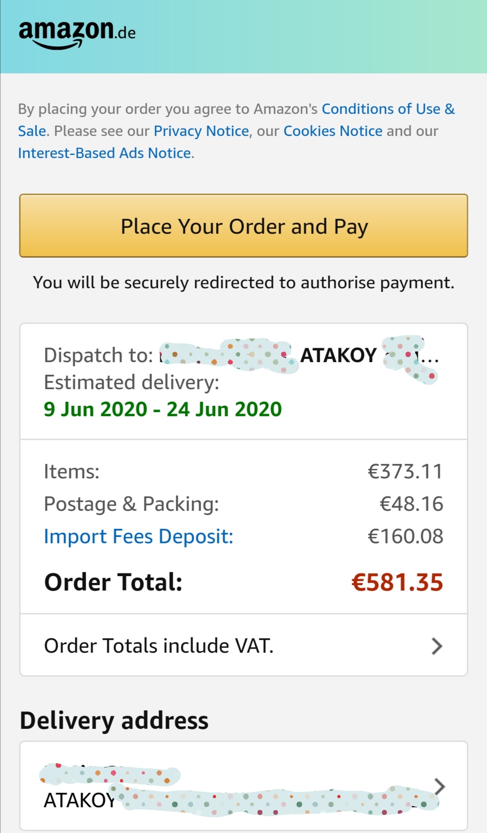
Task: Tap the Postage & Packing row
Action: 243,504
